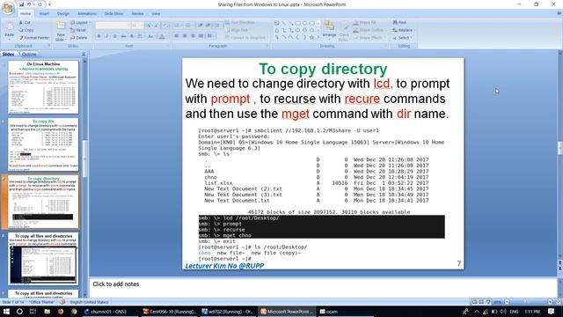The image size is (563, 317).
Task: Open the font size dropdown
Action: 137,26
